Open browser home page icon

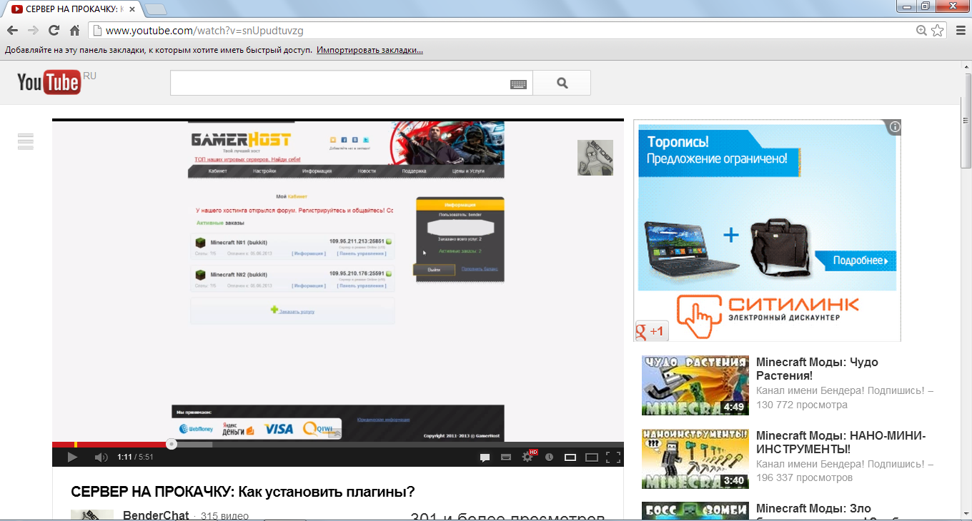click(74, 30)
